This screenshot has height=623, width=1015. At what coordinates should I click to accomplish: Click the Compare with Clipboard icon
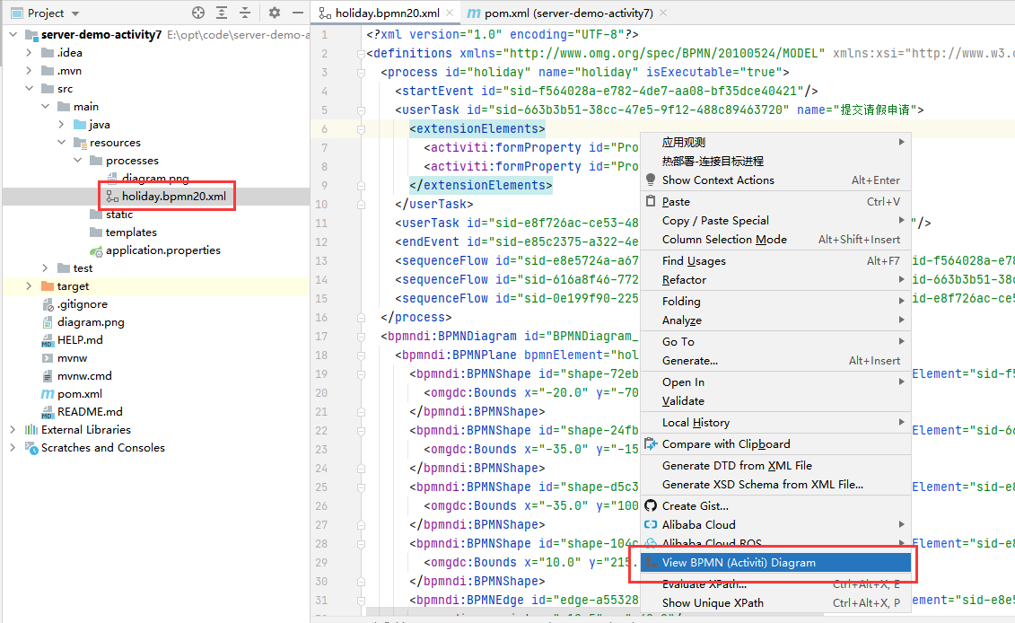651,444
